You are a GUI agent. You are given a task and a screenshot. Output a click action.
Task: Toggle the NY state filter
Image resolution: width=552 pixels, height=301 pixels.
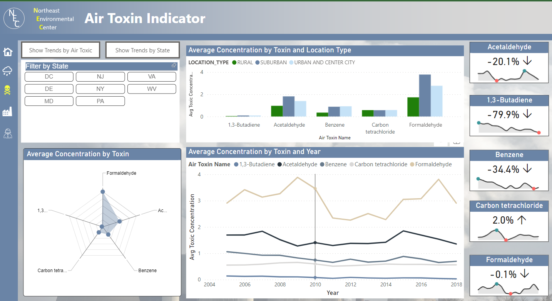point(100,89)
